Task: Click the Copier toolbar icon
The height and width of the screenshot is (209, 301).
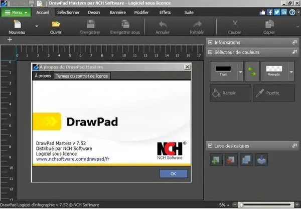Action: pyautogui.click(x=269, y=24)
